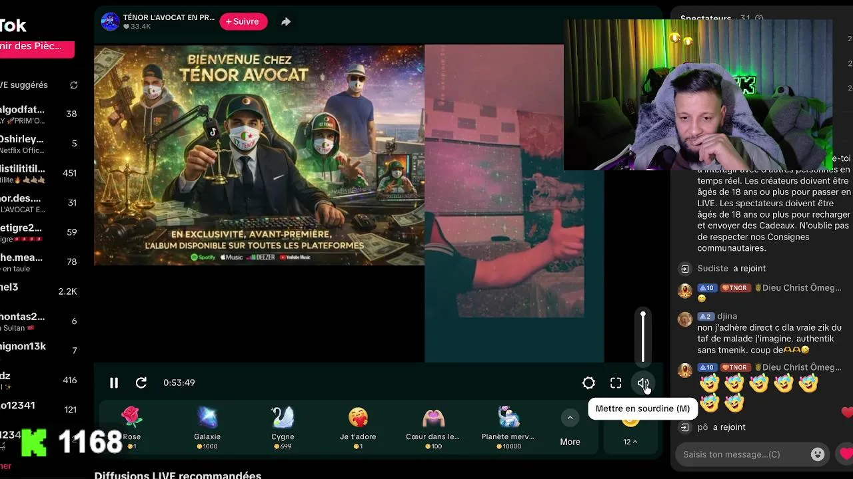Send a Galaxie gift
853x479 pixels.
(207, 428)
